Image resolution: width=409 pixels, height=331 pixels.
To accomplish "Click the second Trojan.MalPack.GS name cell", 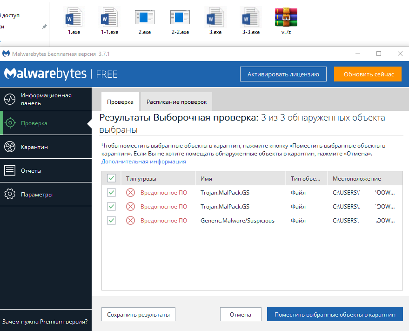I will (x=225, y=207).
